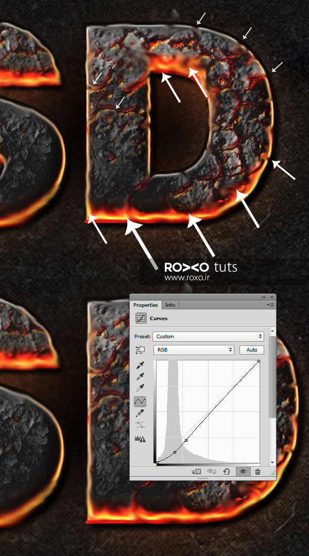Screen dimensions: 309x556
Task: Select the gray point eyedropper
Action: (x=140, y=376)
